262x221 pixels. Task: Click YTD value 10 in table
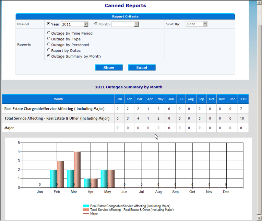[x=242, y=118]
